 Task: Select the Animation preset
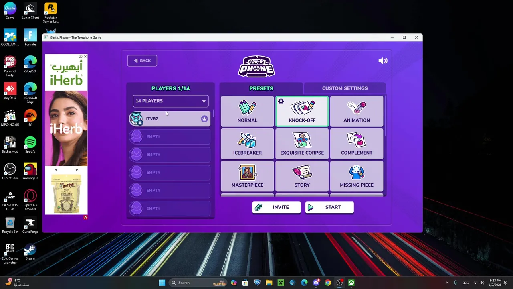(x=356, y=111)
